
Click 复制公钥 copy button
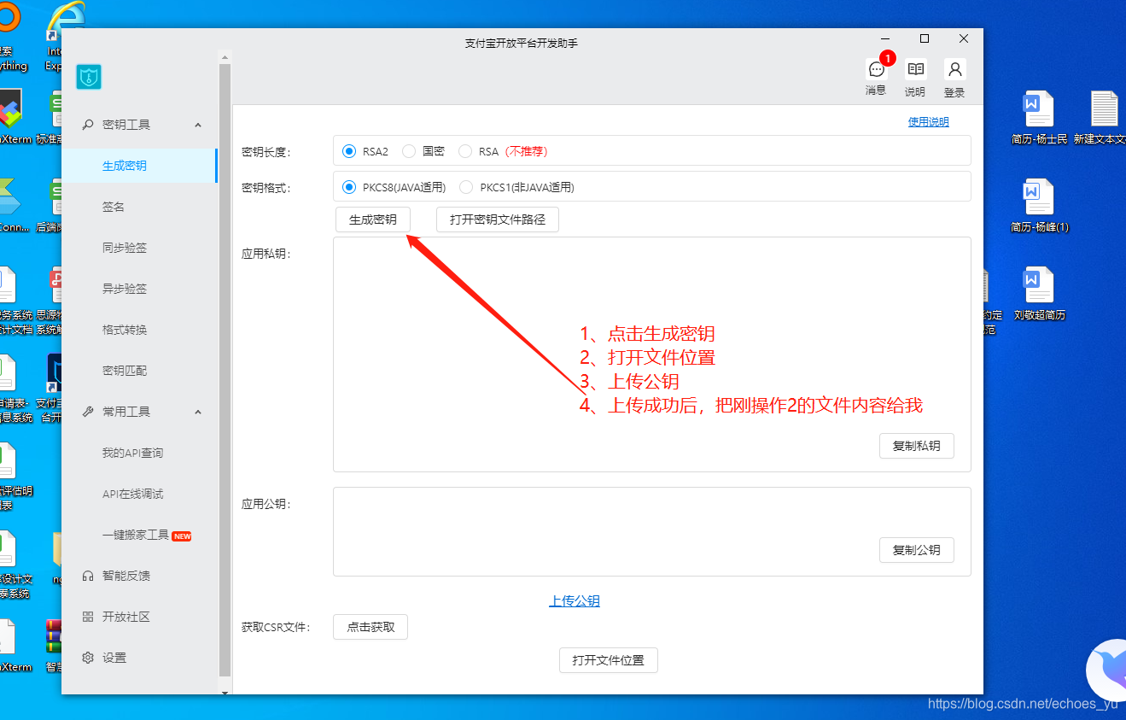tap(917, 550)
